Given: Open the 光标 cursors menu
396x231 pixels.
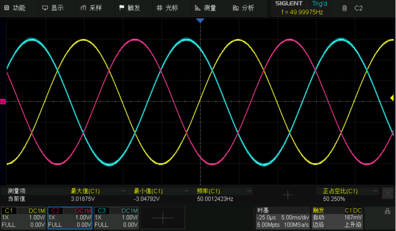Looking at the screenshot, I should click(168, 8).
